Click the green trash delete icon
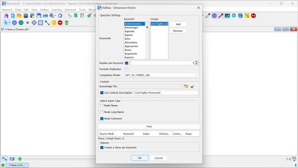298x168 pixels. coord(67,23)
